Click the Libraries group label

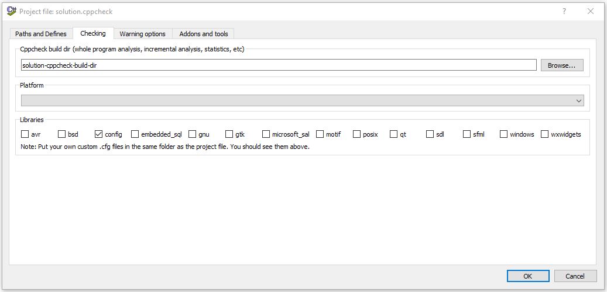click(32, 120)
